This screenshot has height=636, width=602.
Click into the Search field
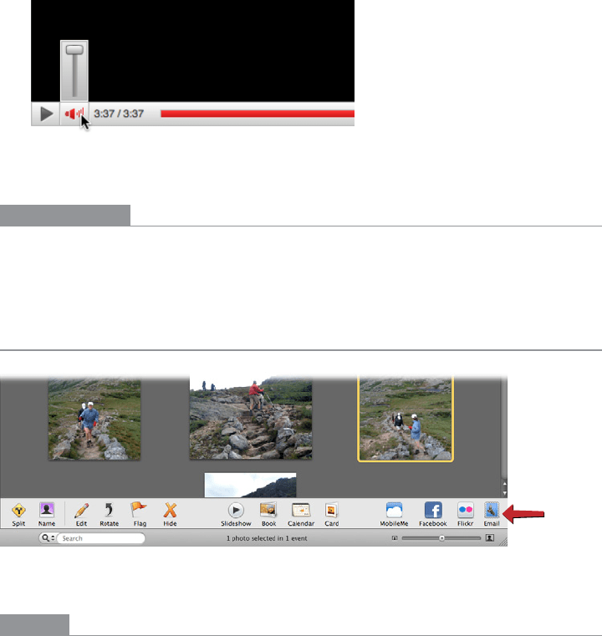(x=101, y=538)
